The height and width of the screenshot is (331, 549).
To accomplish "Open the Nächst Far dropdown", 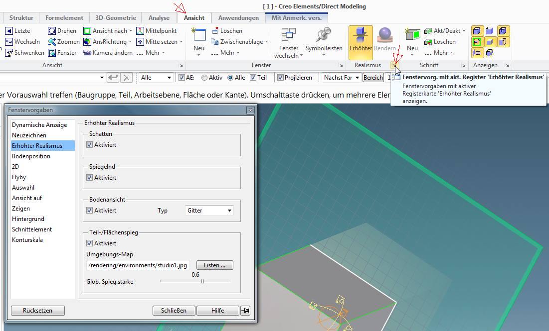I will (357, 78).
